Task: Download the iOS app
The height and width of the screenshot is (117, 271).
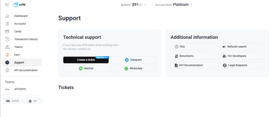Action: pyautogui.click(x=33, y=101)
